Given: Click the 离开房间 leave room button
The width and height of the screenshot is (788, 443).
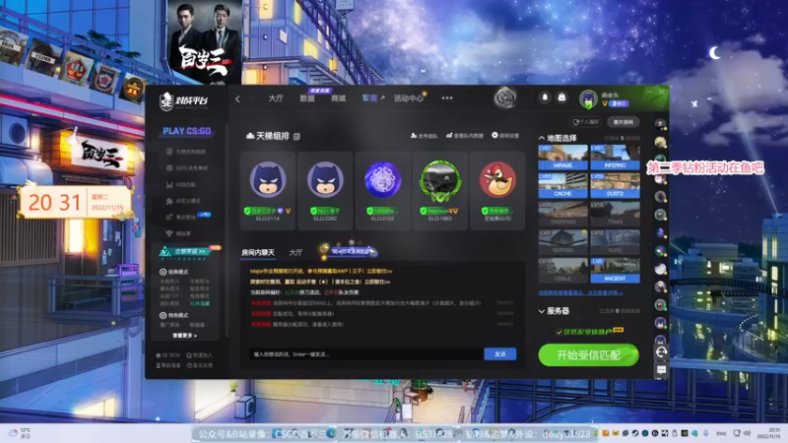Looking at the screenshot, I should [624, 122].
